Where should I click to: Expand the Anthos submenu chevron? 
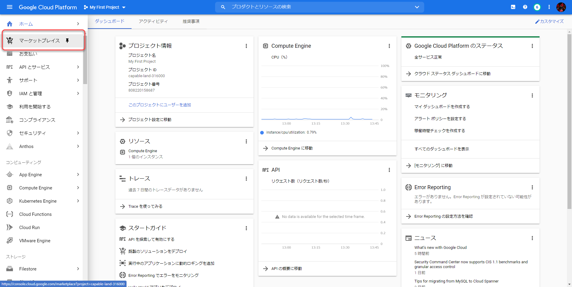coord(78,146)
